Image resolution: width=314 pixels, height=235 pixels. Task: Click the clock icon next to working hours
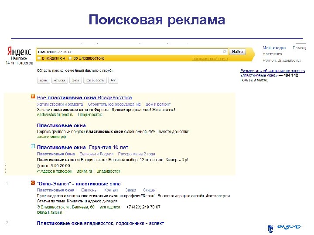38,166
